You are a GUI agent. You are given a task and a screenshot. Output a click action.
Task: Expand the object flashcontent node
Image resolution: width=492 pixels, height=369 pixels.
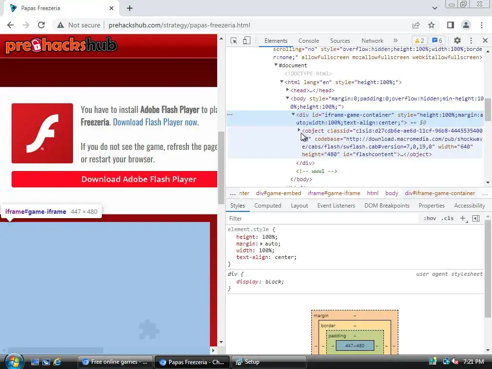(x=299, y=130)
